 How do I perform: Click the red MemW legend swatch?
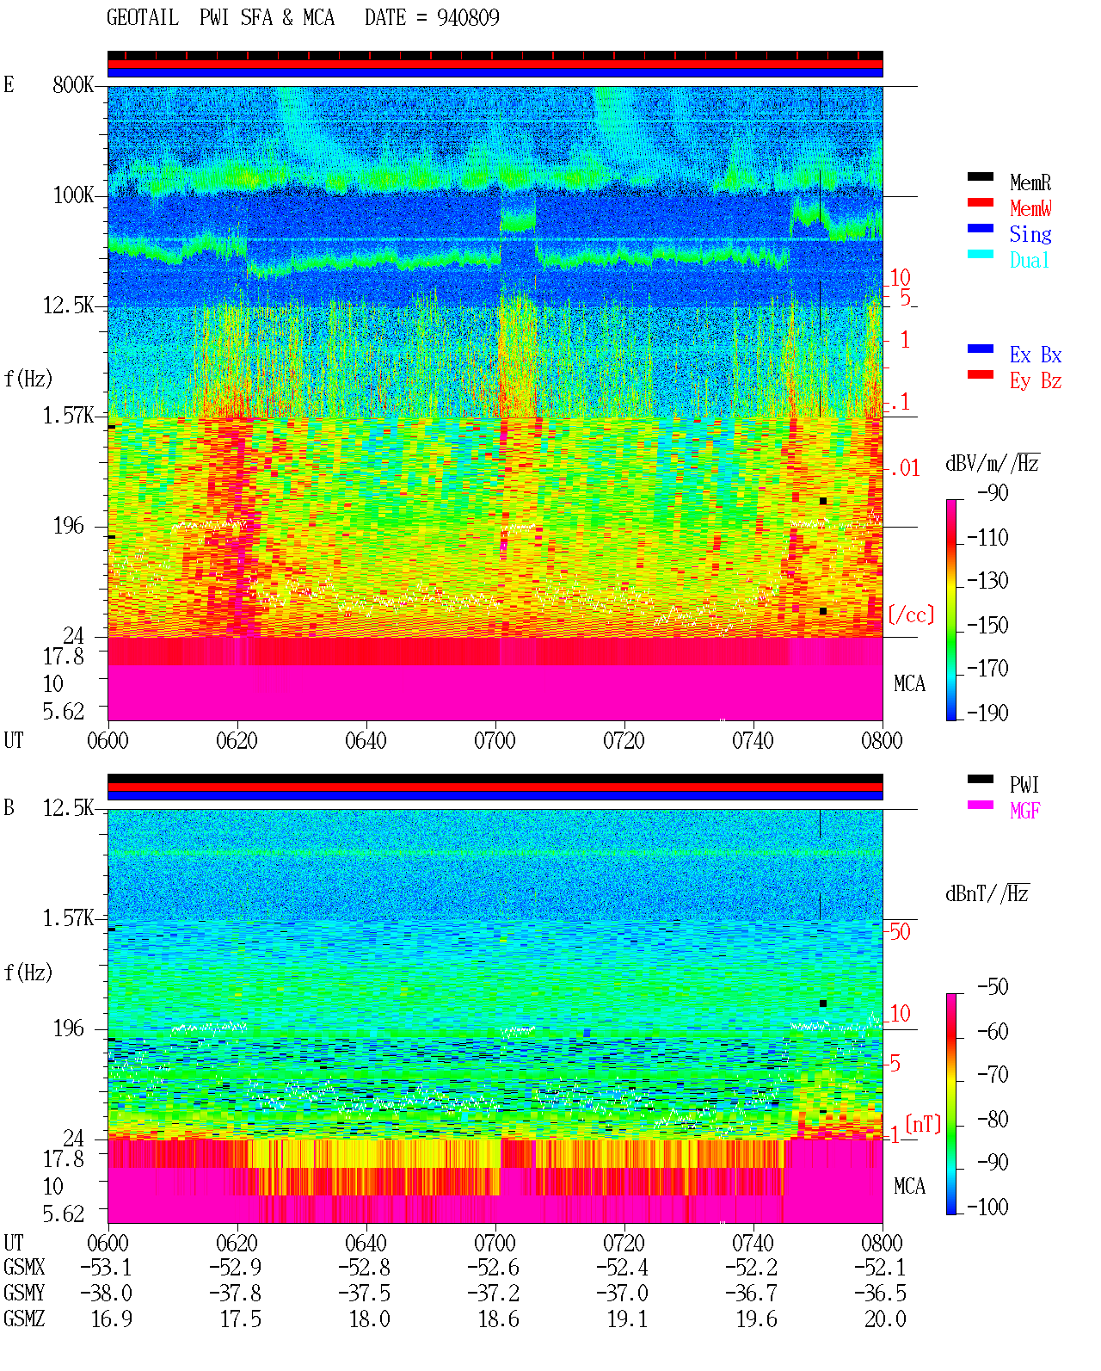(980, 202)
